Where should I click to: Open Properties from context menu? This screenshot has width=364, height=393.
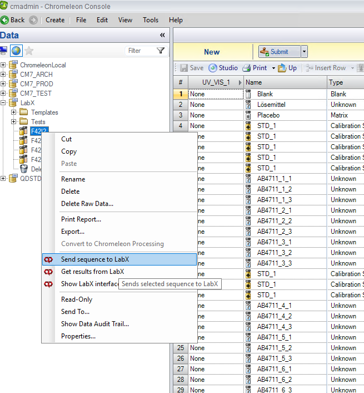(x=119, y=336)
